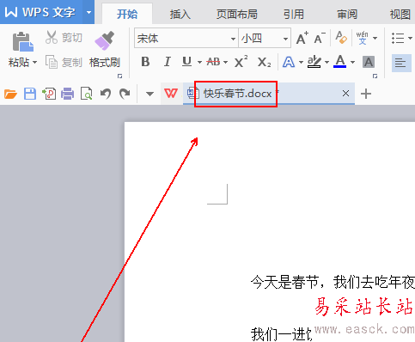The width and height of the screenshot is (415, 342).
Task: Toggle Bold formatting
Action: click(x=145, y=62)
